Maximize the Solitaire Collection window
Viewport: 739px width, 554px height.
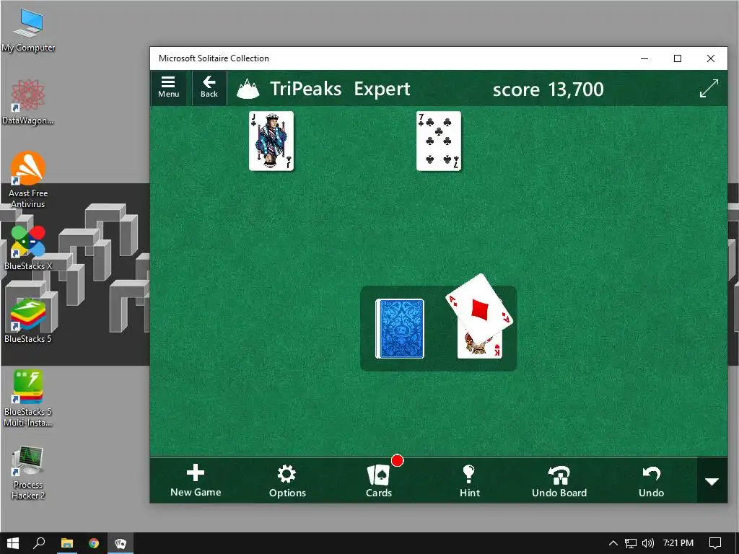point(678,58)
